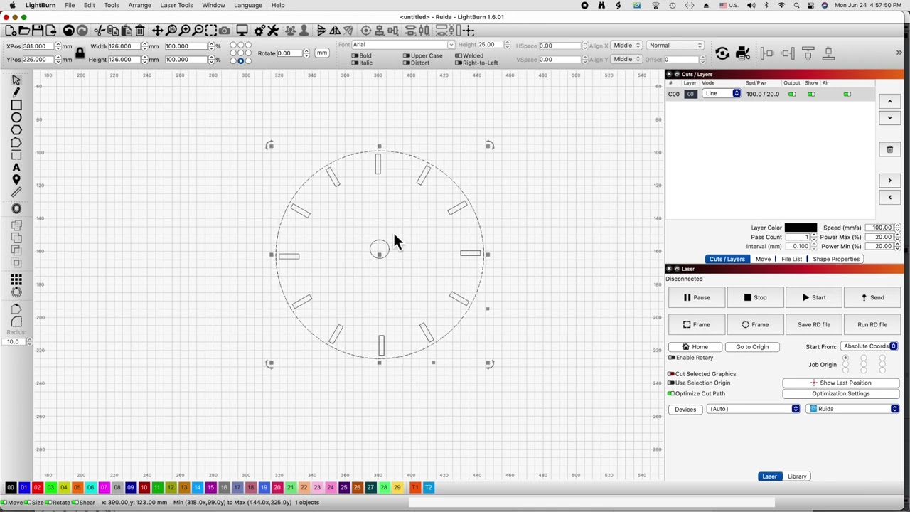Image resolution: width=910 pixels, height=512 pixels.
Task: Open the Circular Array tool
Action: [16, 292]
